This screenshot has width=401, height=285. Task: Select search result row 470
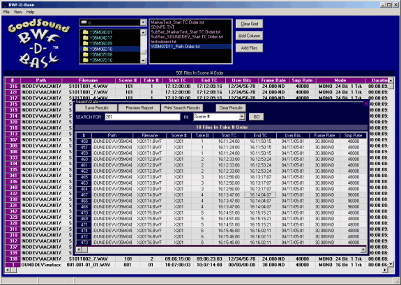pos(84,213)
